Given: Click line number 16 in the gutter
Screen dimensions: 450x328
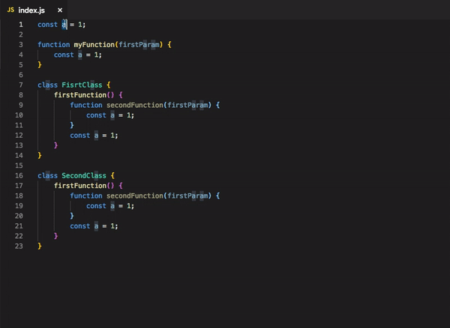Looking at the screenshot, I should (x=19, y=175).
